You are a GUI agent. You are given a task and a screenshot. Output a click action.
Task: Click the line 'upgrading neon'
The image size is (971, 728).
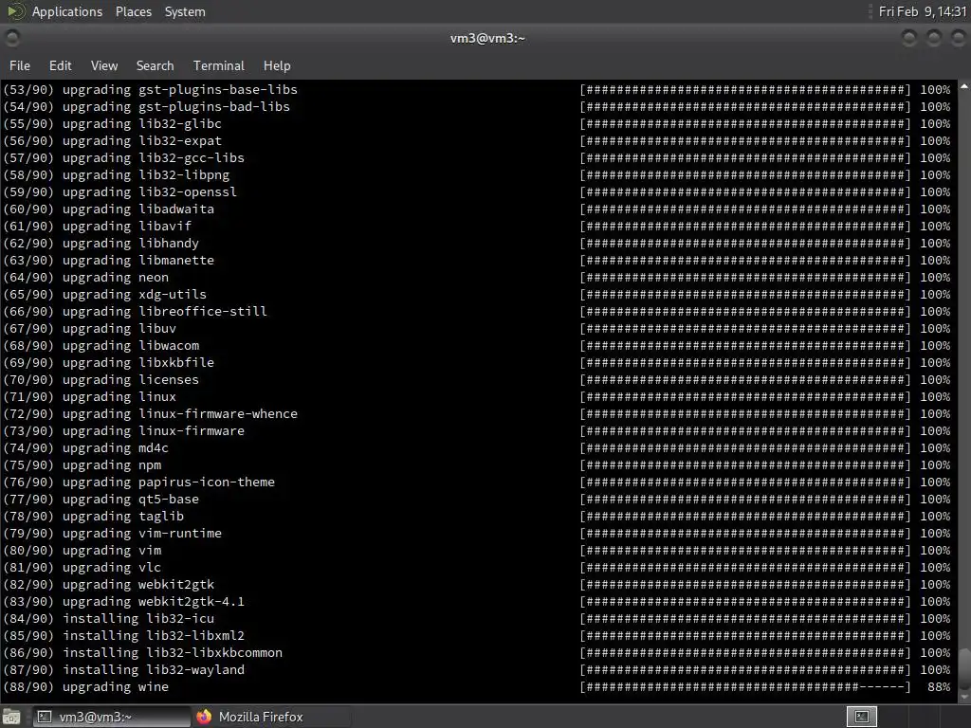(115, 278)
